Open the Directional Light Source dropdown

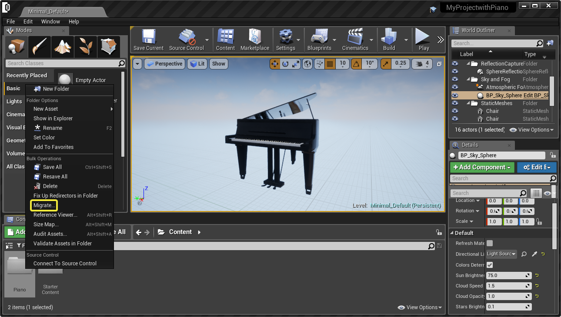(x=501, y=254)
